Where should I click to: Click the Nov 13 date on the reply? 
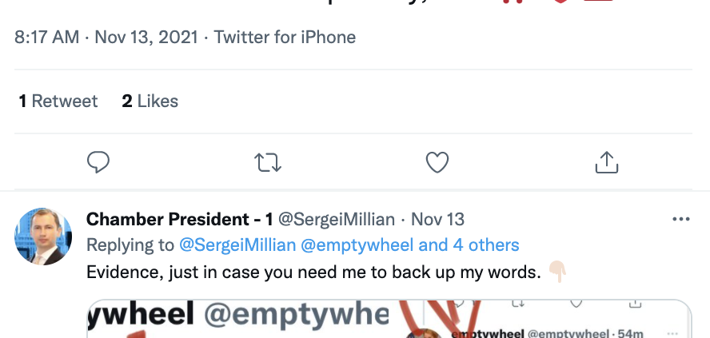point(437,219)
